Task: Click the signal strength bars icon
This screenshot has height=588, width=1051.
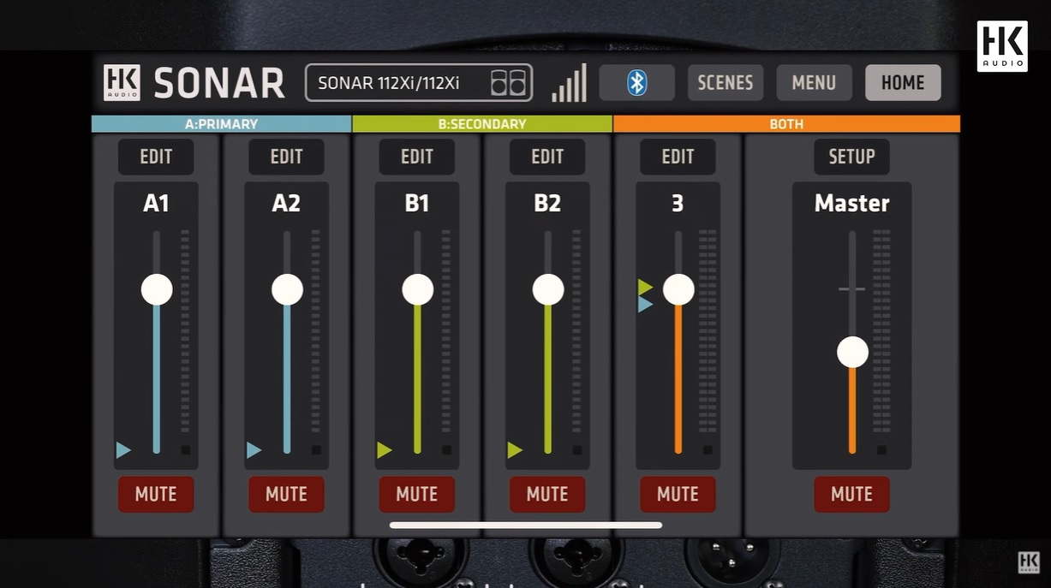Action: point(570,83)
